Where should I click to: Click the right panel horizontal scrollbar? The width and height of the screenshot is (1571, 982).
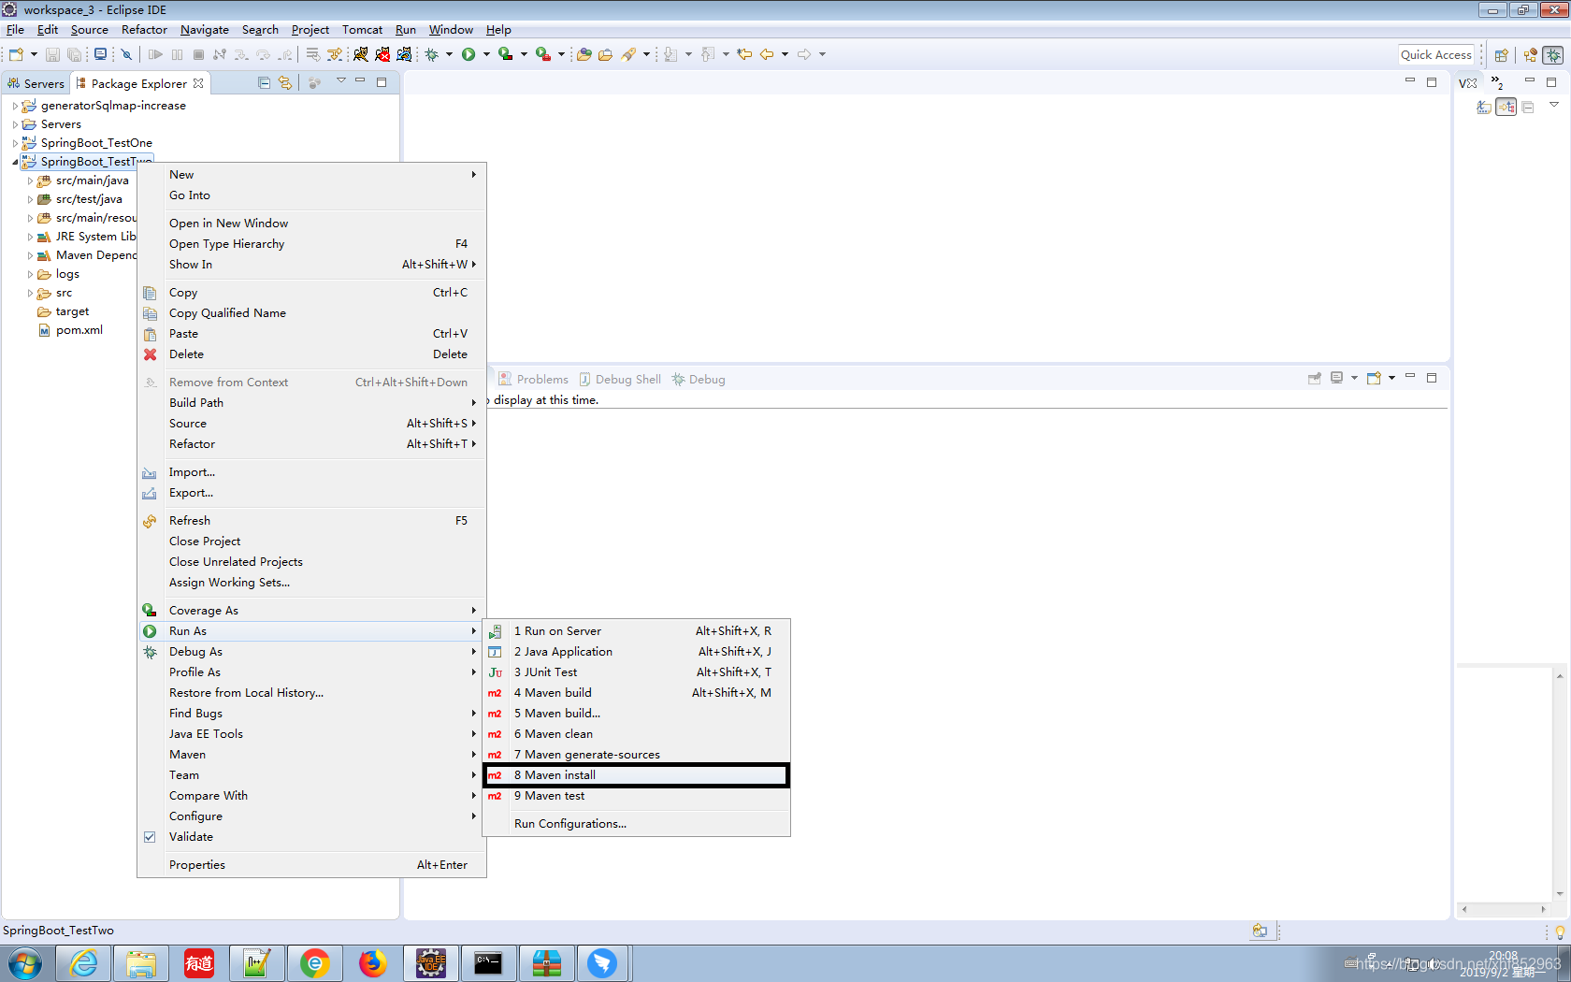point(1503,909)
